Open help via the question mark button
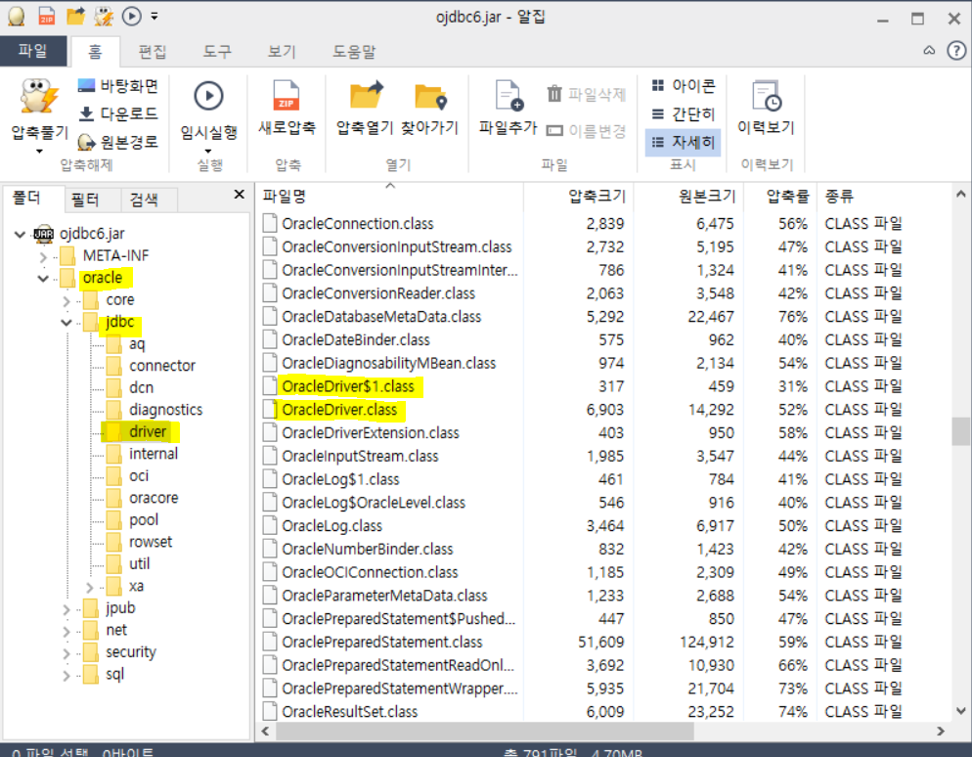The width and height of the screenshot is (972, 757). 956,51
